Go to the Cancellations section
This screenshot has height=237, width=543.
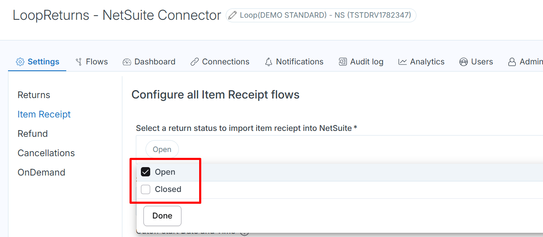coord(46,153)
